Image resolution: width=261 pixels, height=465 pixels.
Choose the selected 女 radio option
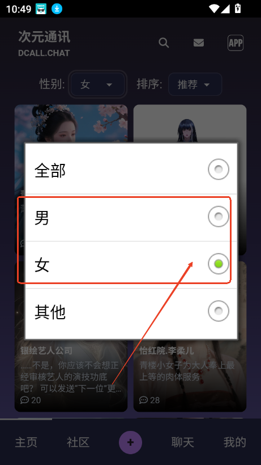[219, 264]
